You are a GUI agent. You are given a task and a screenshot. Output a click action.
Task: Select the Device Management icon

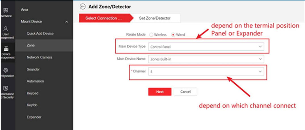(6, 49)
